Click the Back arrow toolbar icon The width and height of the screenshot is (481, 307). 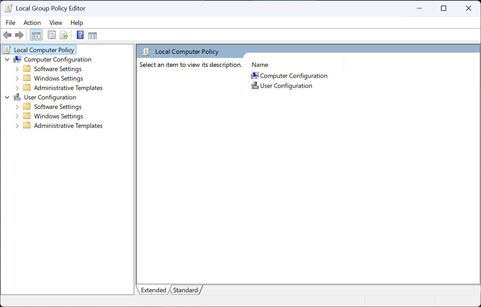[7, 35]
